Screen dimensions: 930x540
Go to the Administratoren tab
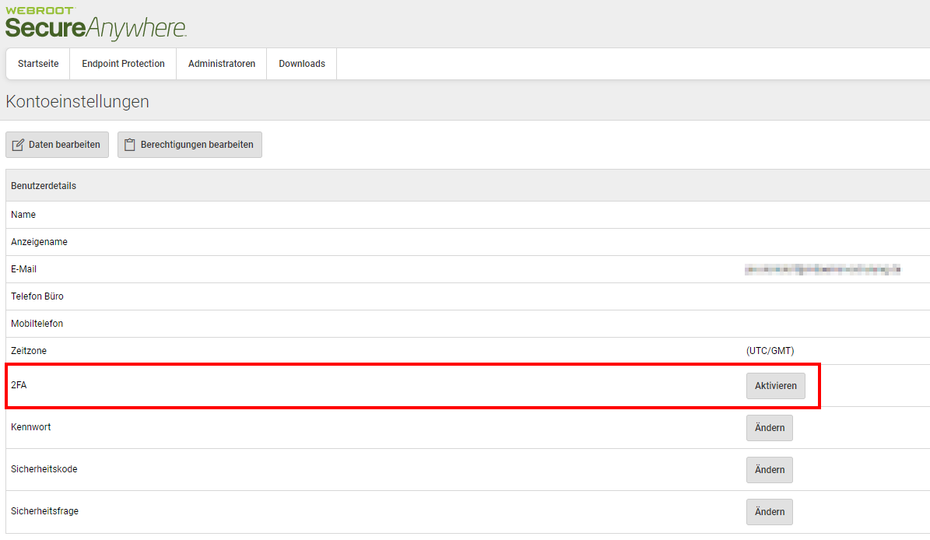222,64
